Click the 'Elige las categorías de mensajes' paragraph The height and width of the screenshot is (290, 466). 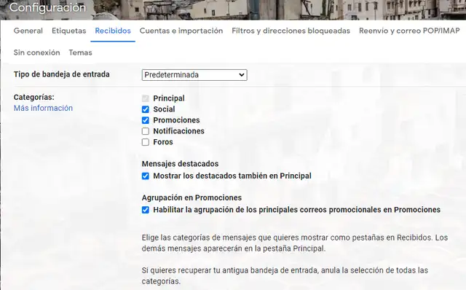295,243
